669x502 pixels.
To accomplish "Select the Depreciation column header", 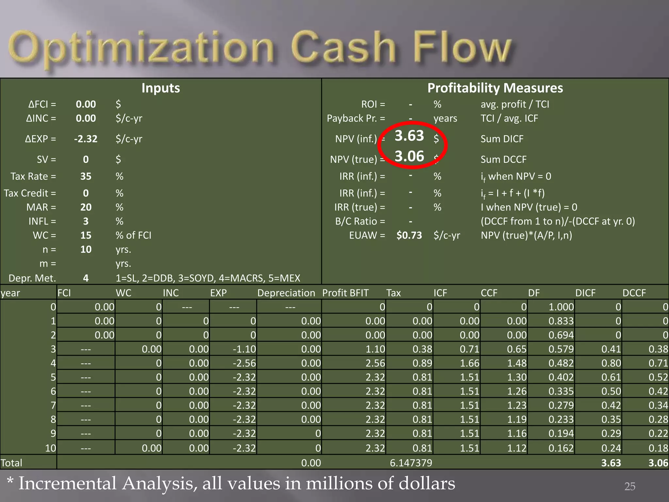I will (x=286, y=293).
